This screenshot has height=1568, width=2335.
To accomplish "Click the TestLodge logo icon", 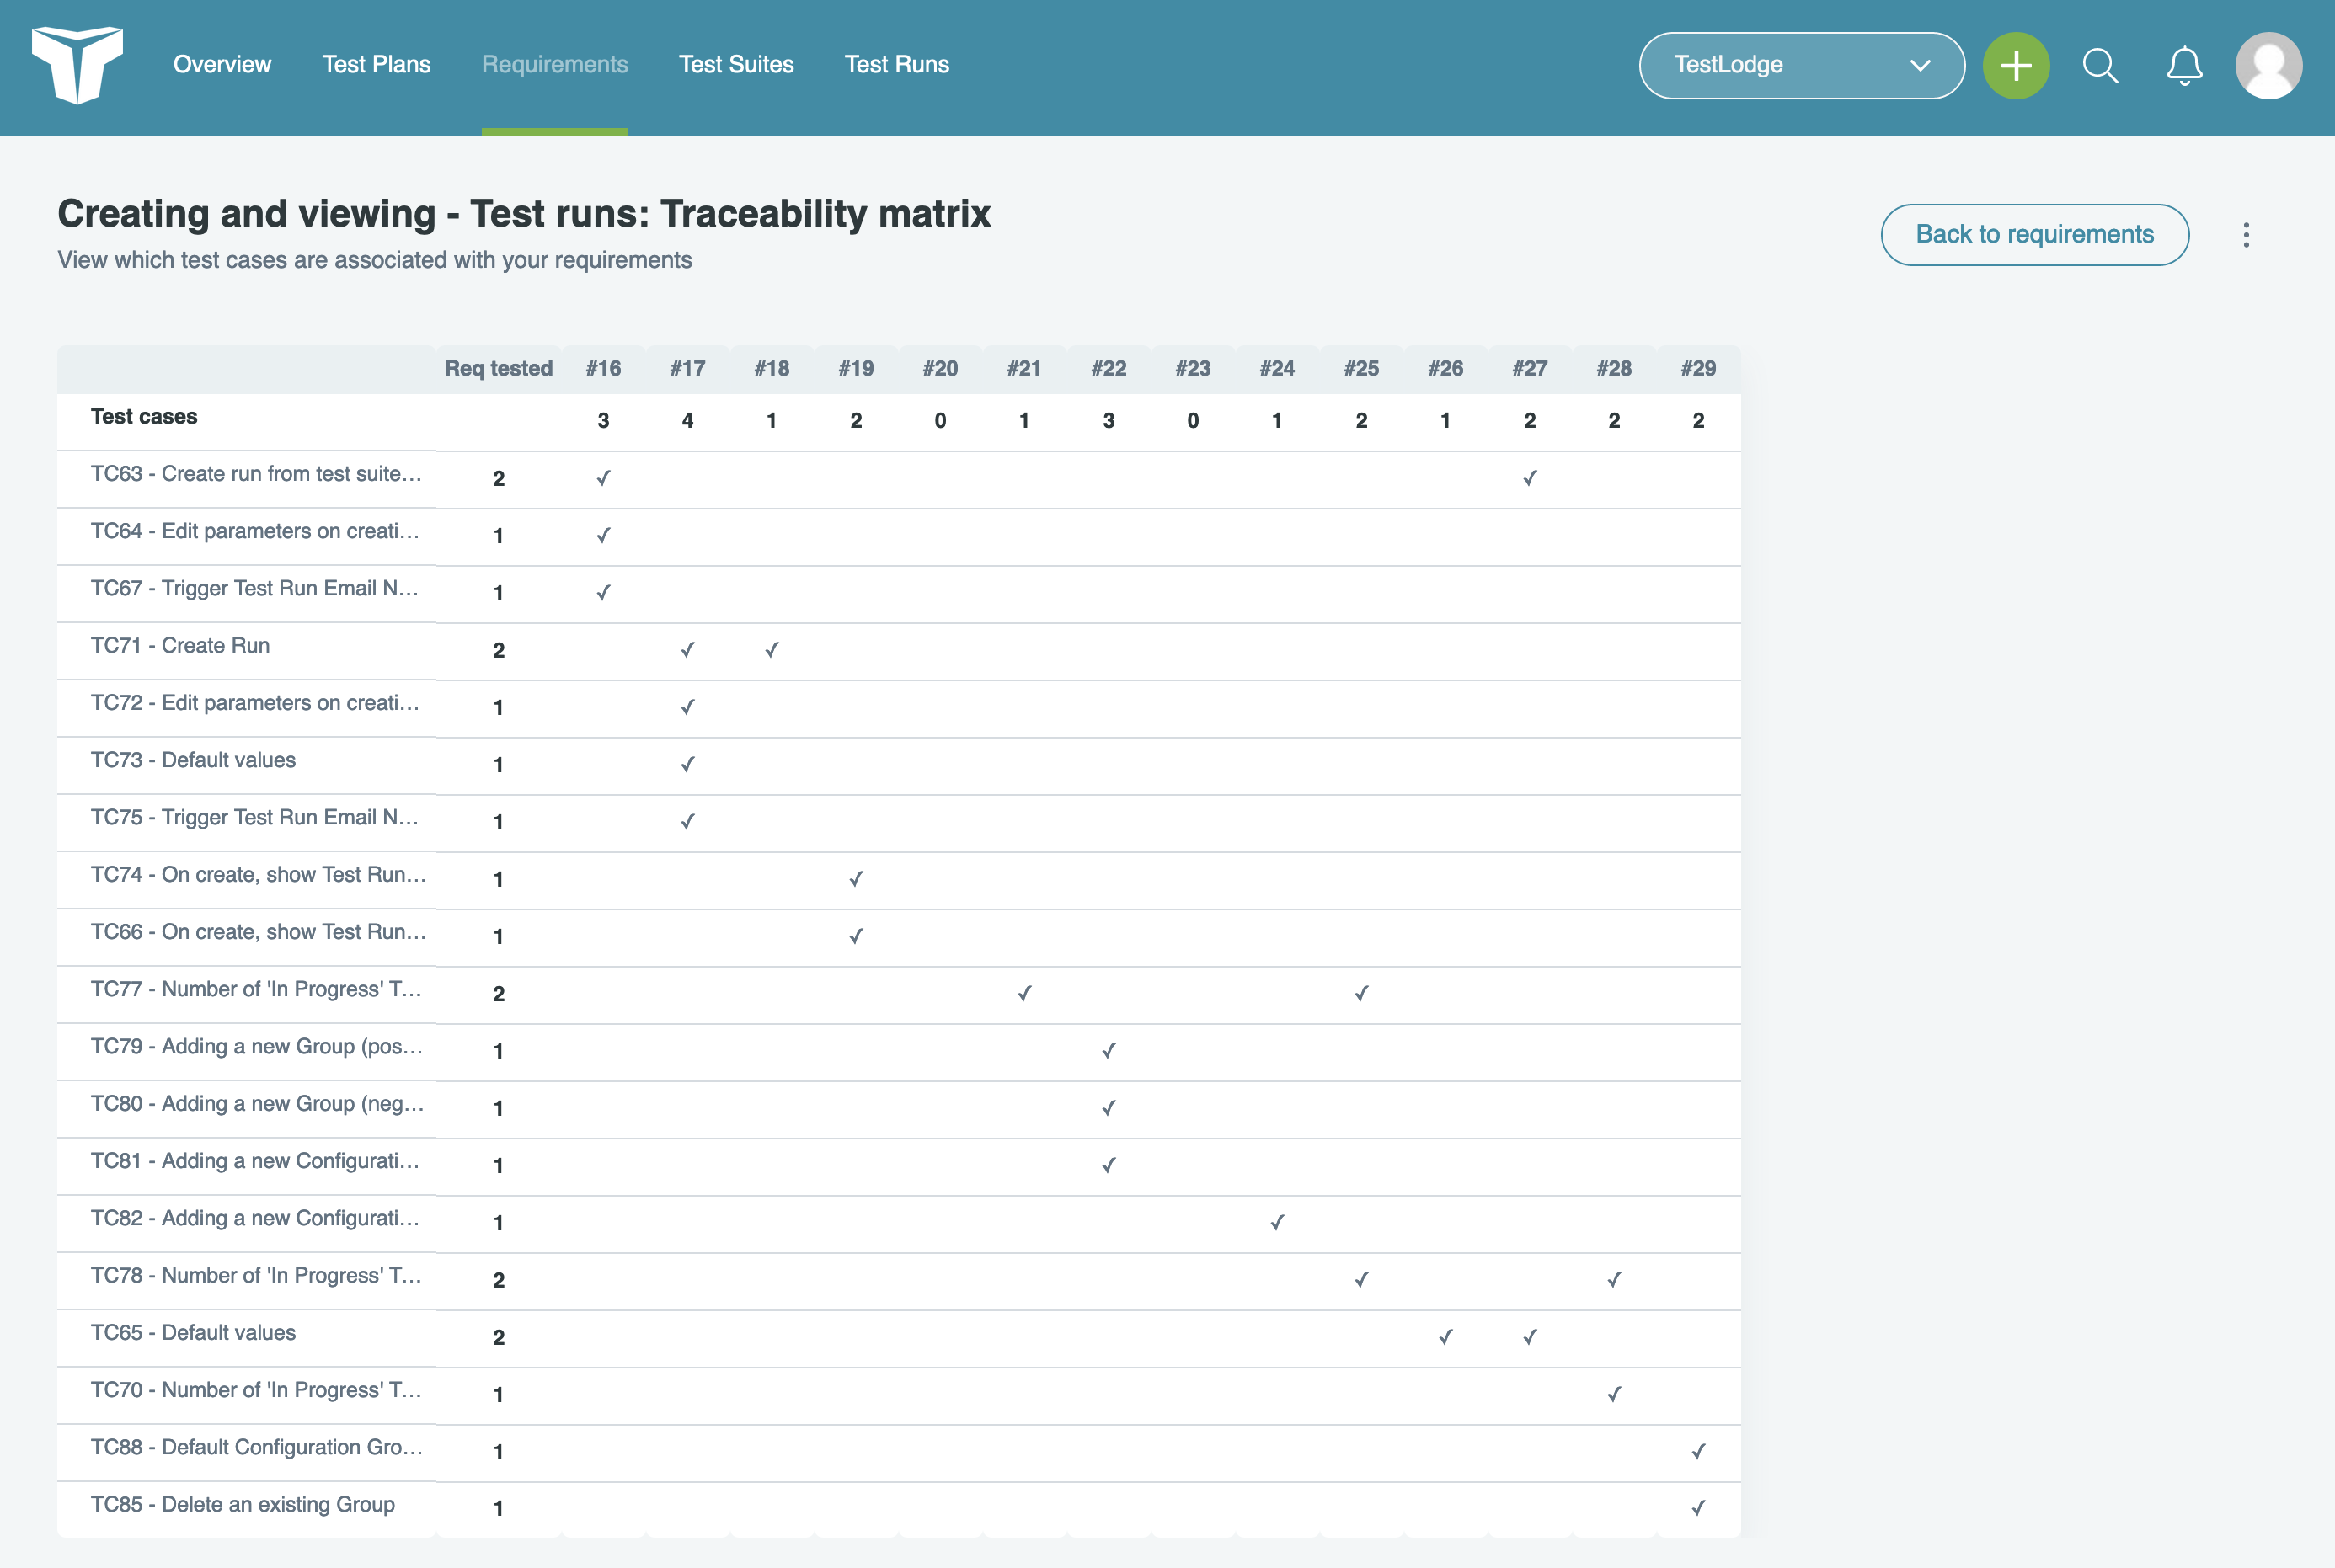I will click(77, 65).
